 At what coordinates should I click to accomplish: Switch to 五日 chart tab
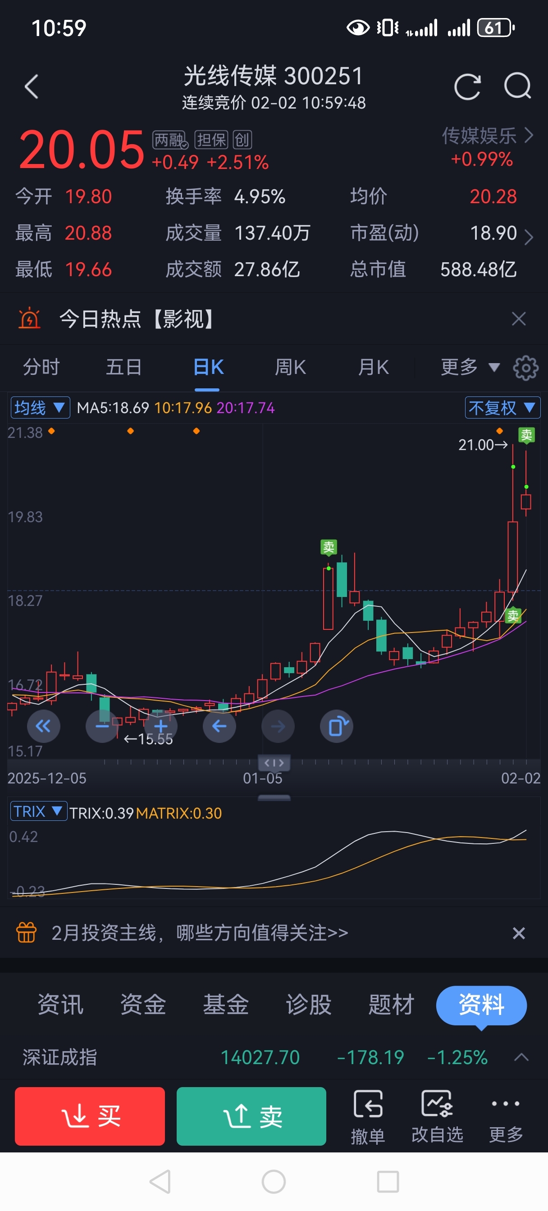[124, 367]
